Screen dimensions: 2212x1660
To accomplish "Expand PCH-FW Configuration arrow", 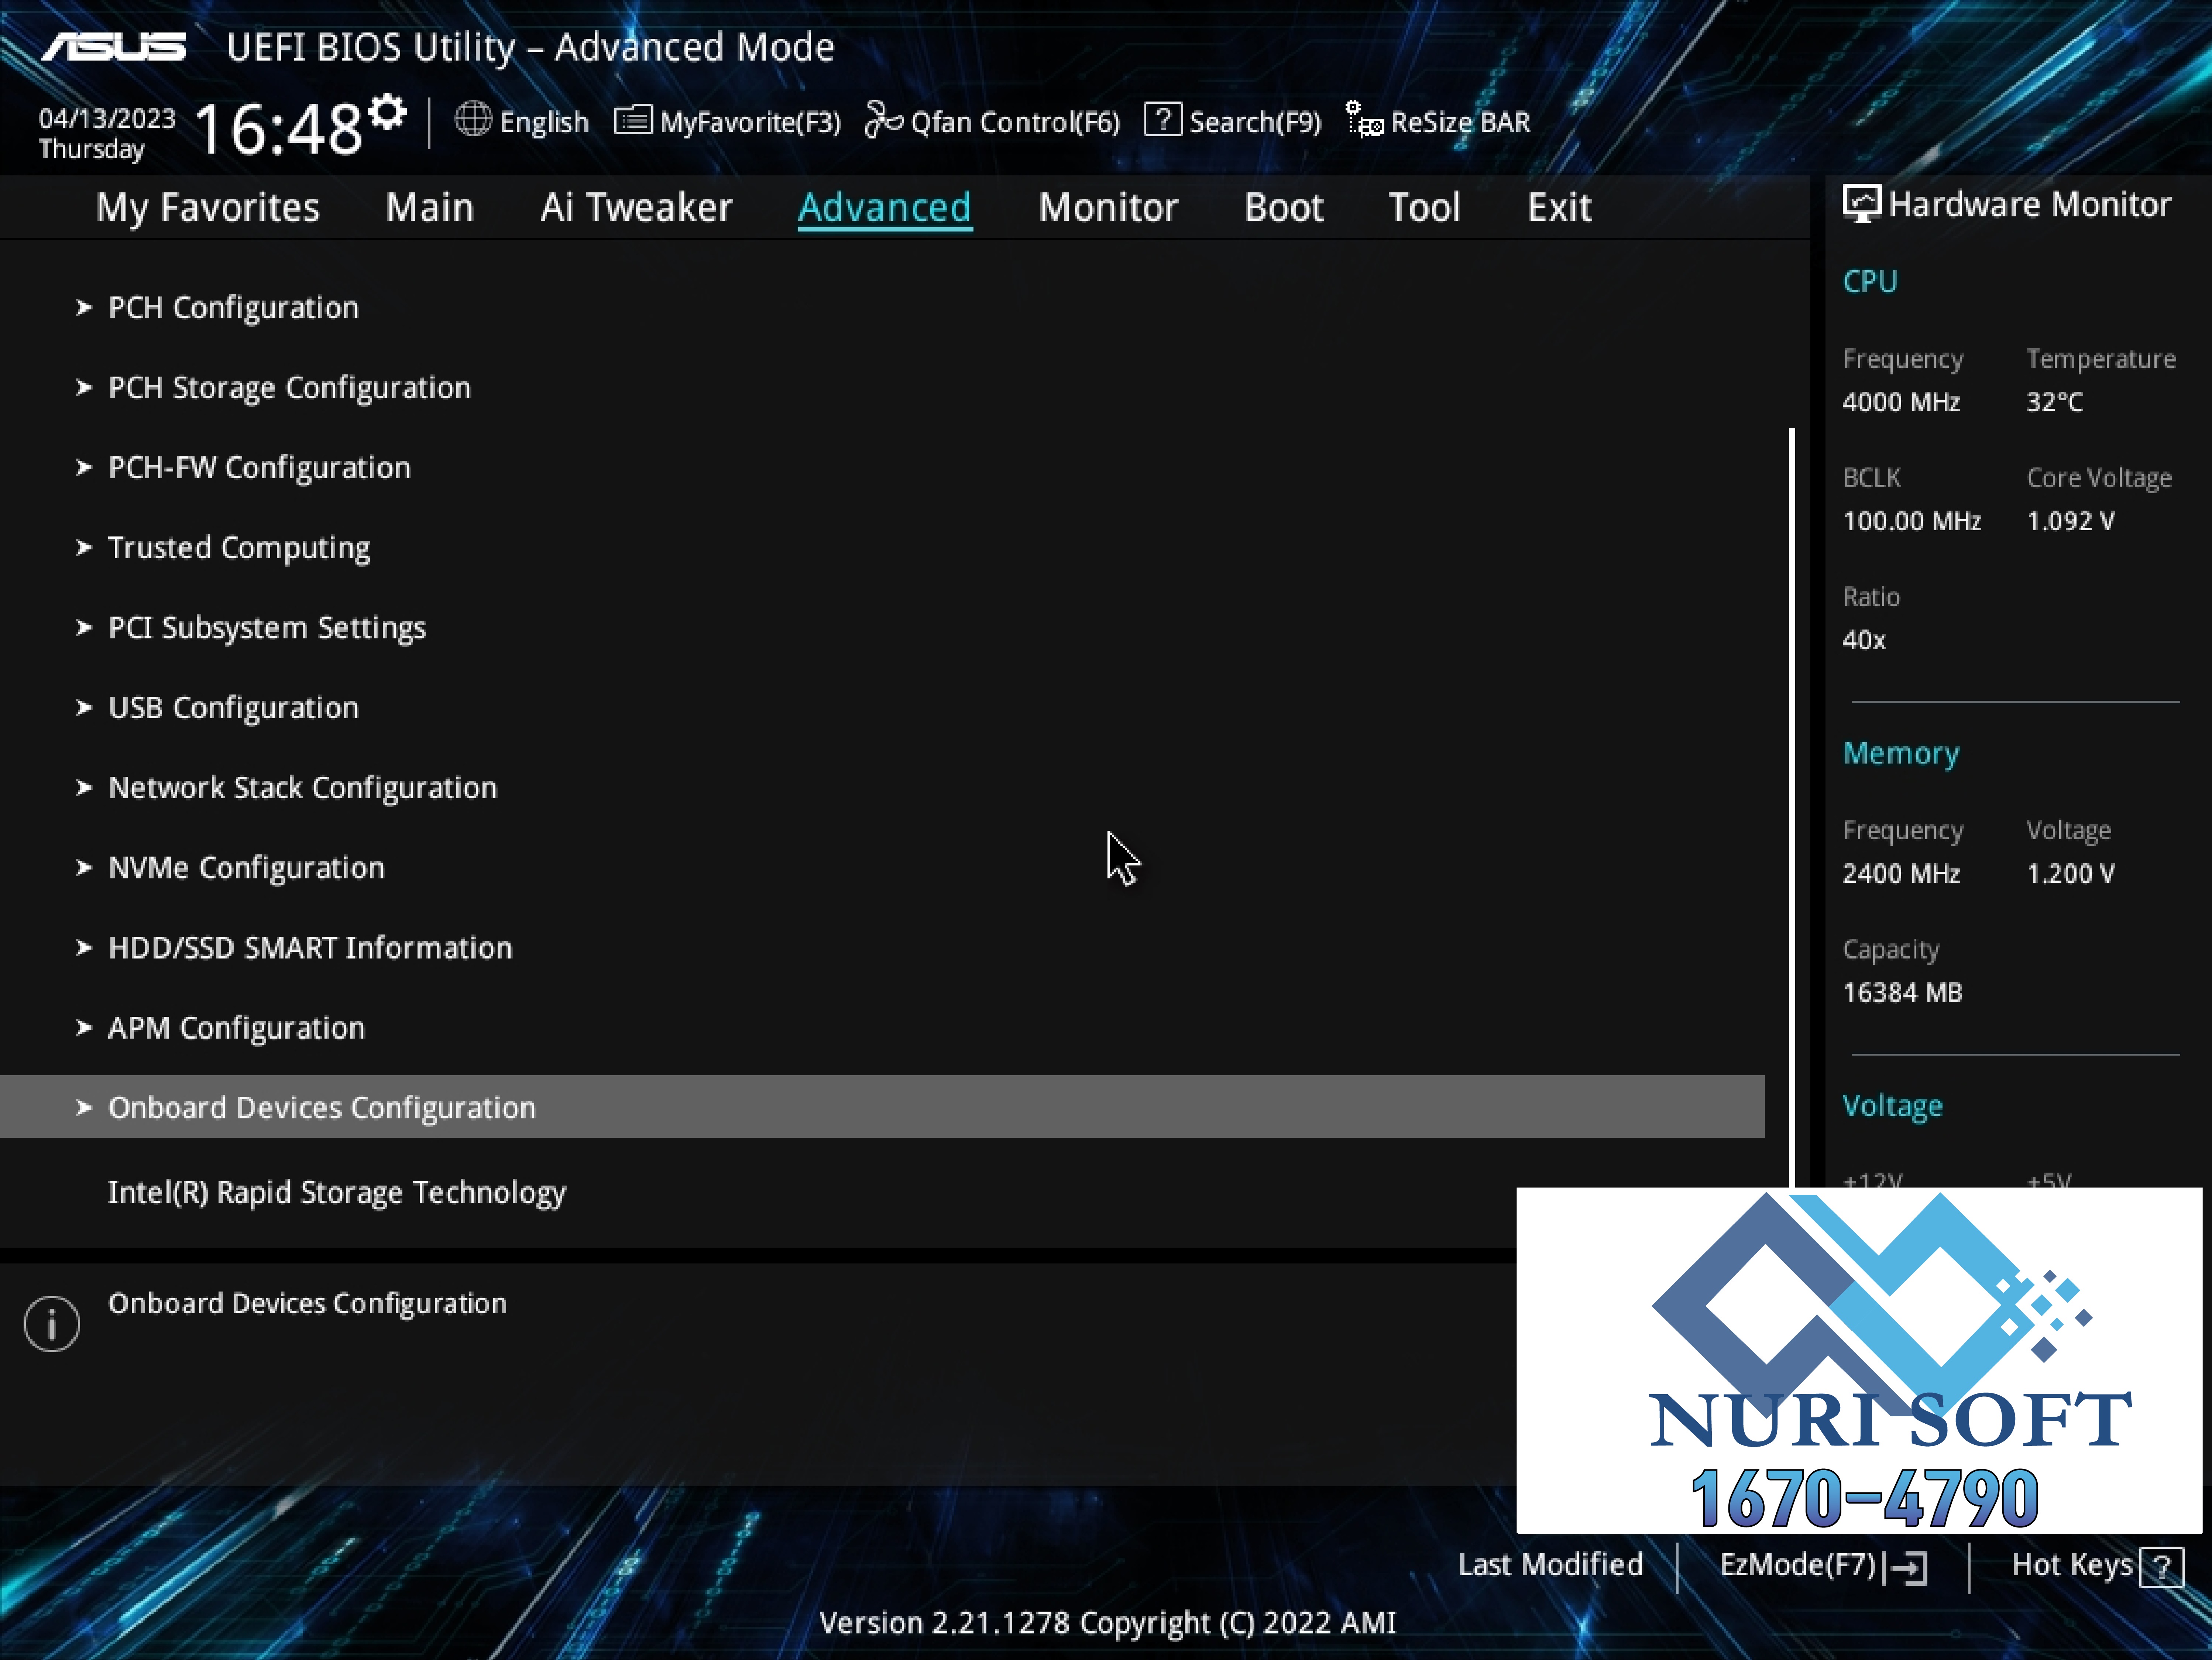I will 84,467.
